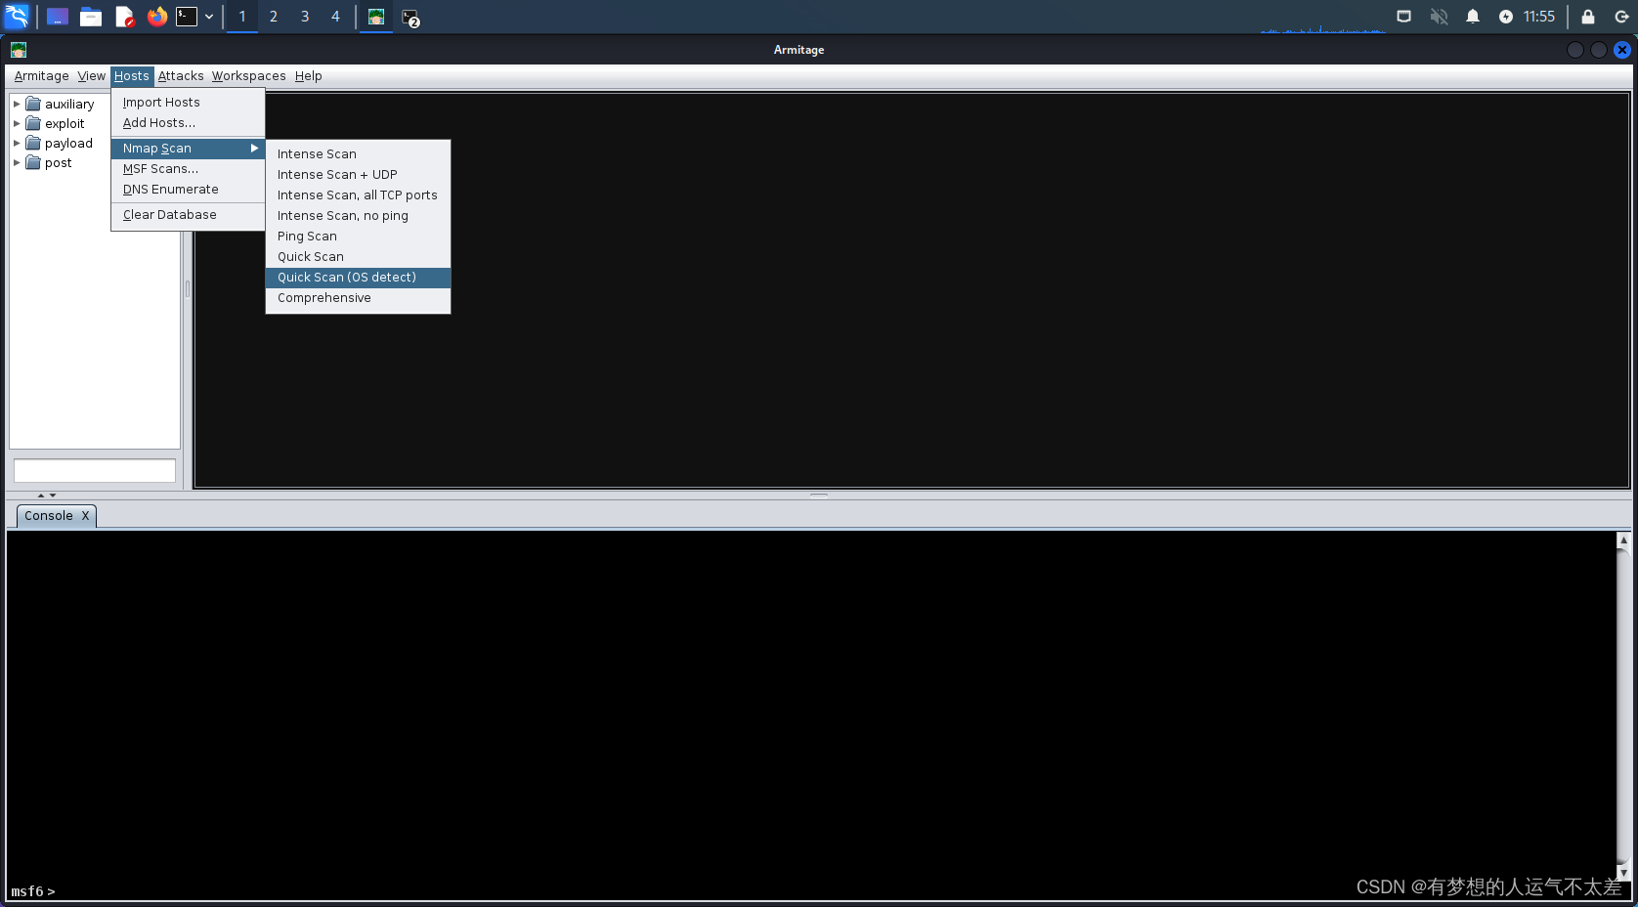This screenshot has width=1638, height=907.
Task: Expand the auxiliary module tree node
Action: [x=17, y=104]
